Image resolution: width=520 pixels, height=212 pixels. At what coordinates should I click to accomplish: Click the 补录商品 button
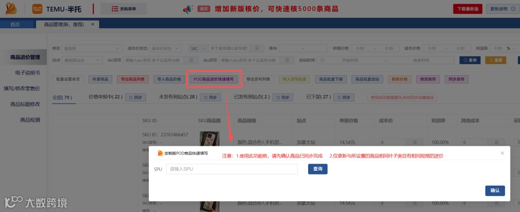(x=100, y=79)
